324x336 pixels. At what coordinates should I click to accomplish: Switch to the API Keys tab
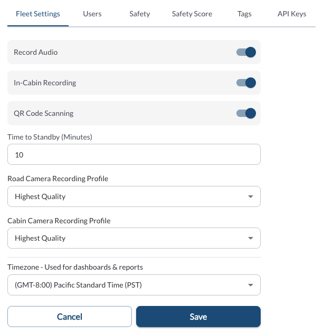click(x=292, y=14)
